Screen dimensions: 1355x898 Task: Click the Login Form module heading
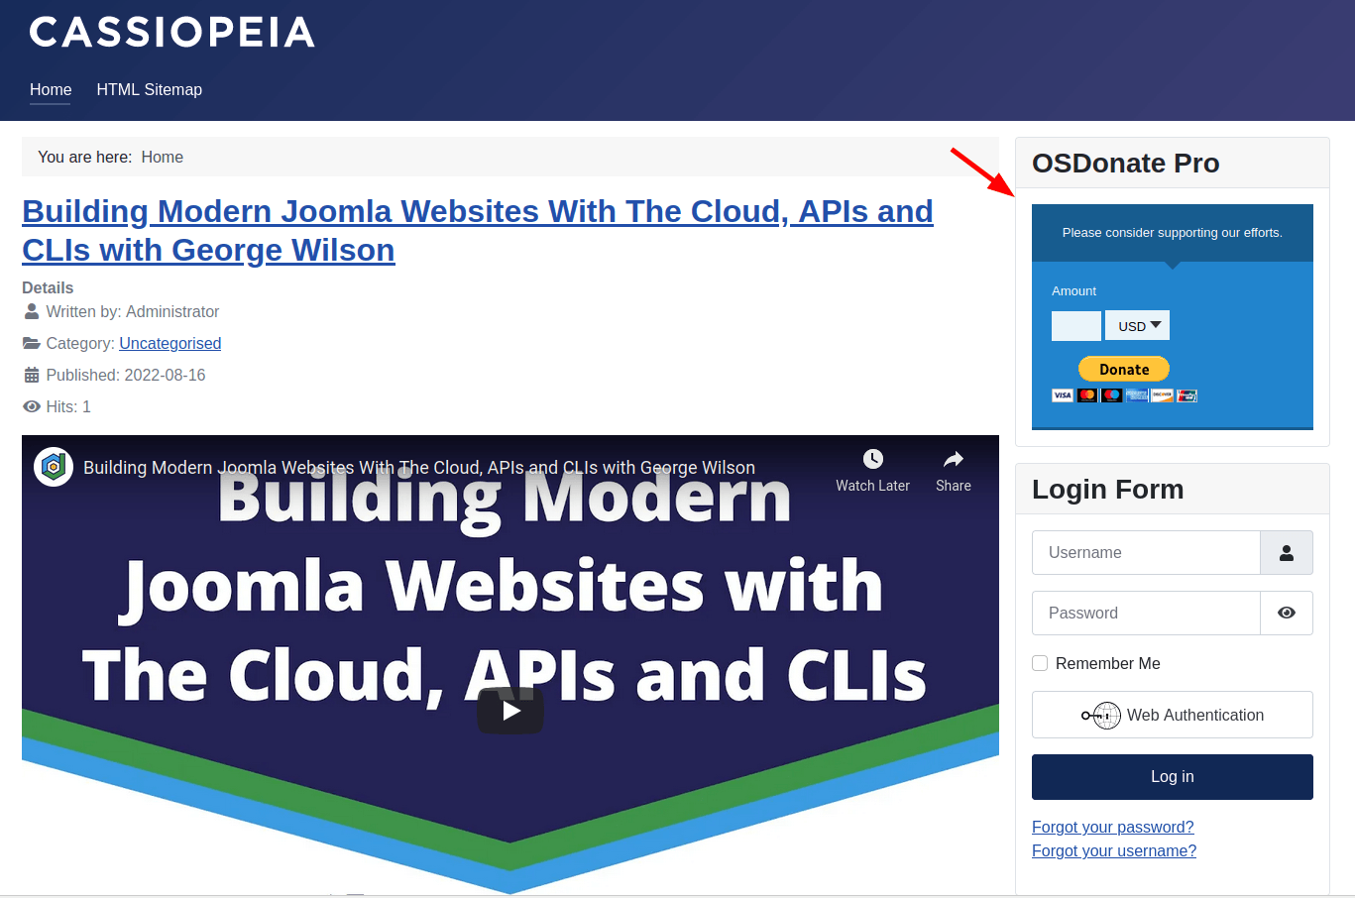1108,489
